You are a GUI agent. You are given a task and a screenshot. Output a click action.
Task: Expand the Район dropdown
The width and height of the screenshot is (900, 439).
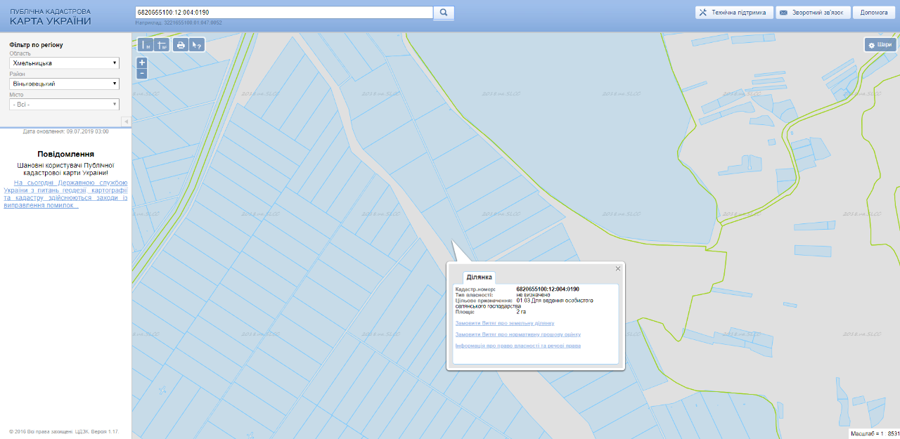pyautogui.click(x=64, y=84)
